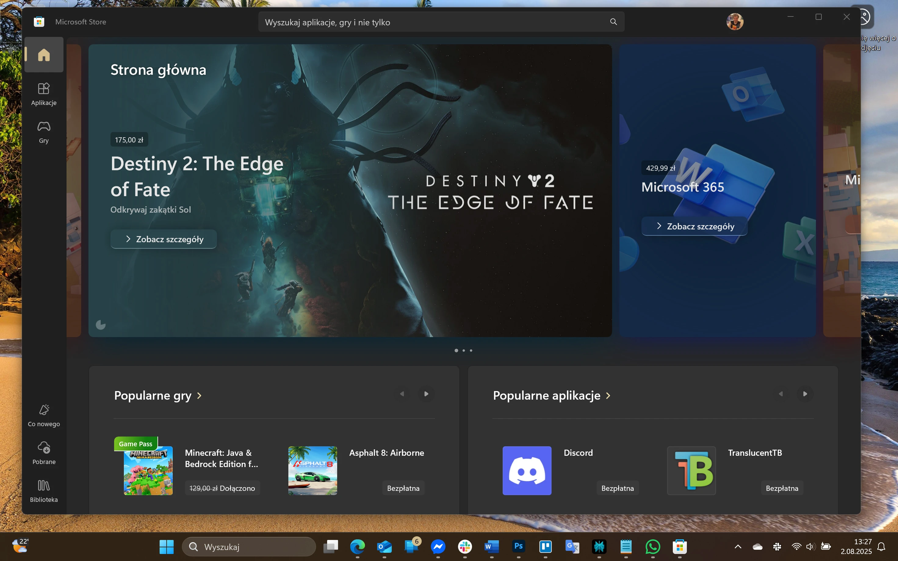
Task: Click the 175,00 zł price badge
Action: point(129,140)
